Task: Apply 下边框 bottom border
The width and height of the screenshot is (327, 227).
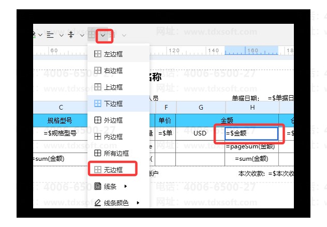Action: (113, 103)
